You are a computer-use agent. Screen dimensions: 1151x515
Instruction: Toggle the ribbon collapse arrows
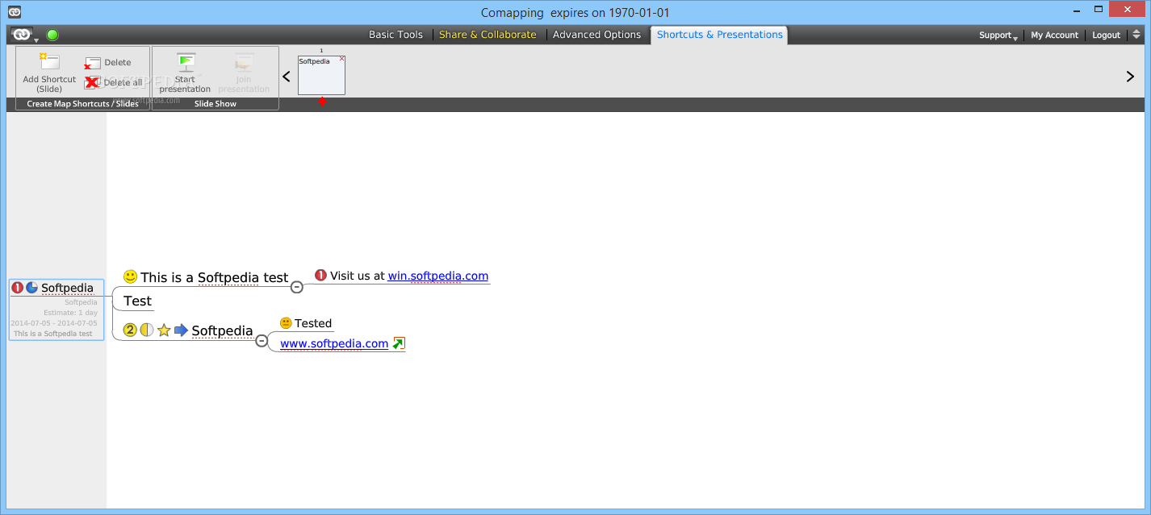coord(1136,35)
